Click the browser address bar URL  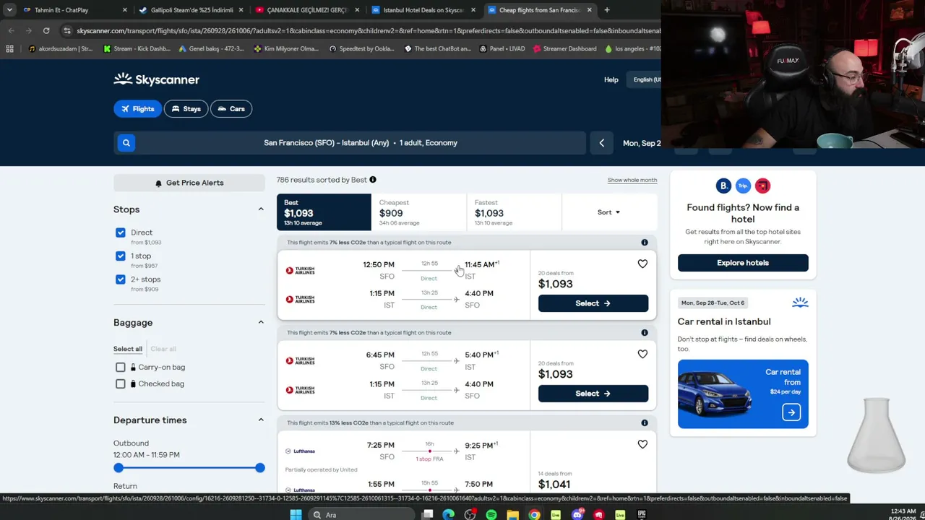(369, 30)
